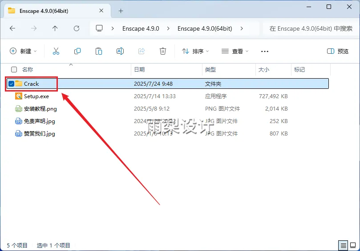Image resolution: width=360 pixels, height=251 pixels.
Task: Click the date 2025/7/14 13:33
Action: [x=155, y=96]
